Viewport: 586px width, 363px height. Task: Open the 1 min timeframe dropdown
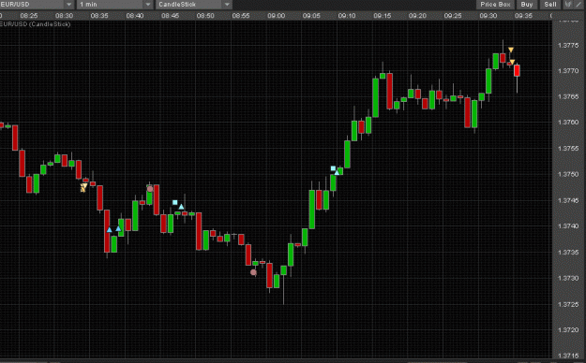click(x=114, y=5)
